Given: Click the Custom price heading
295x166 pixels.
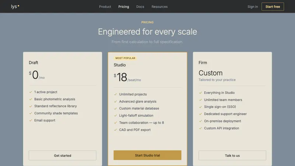Looking at the screenshot, I should (211, 73).
